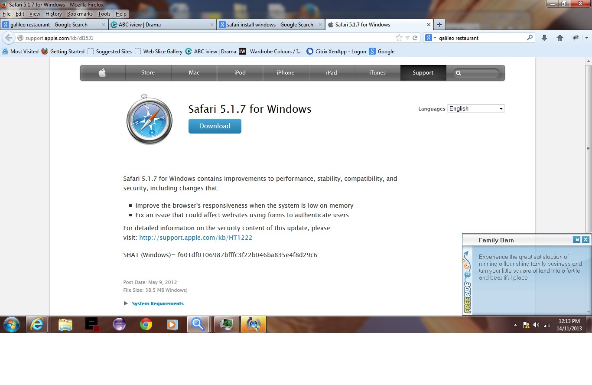Image resolution: width=592 pixels, height=385 pixels.
Task: Open the Bookmarks menu
Action: point(80,14)
